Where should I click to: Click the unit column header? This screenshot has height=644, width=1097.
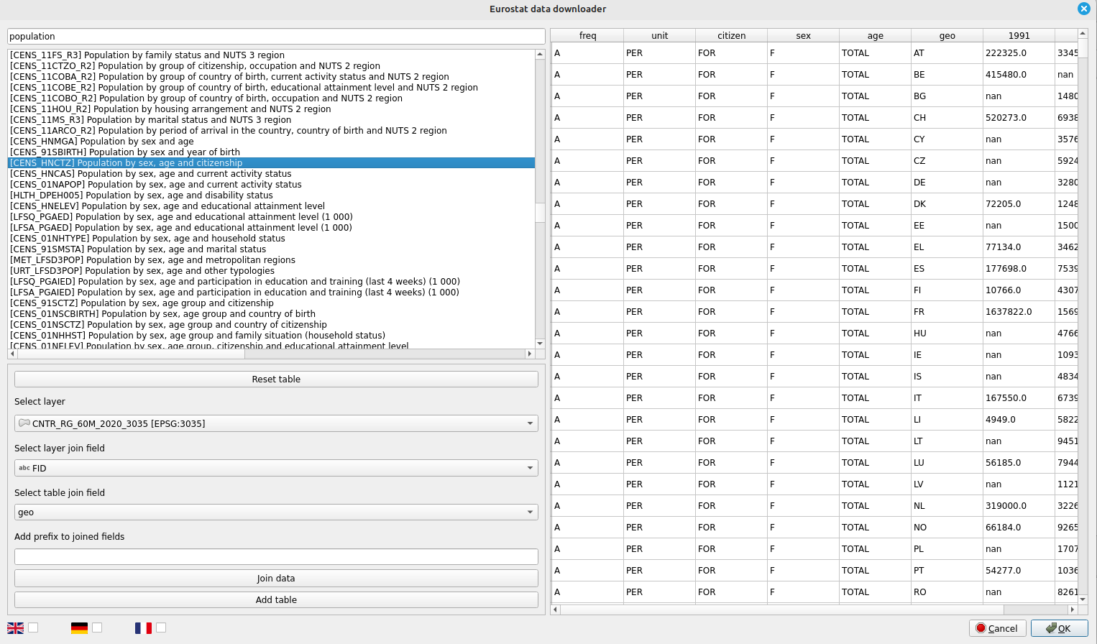tap(659, 35)
